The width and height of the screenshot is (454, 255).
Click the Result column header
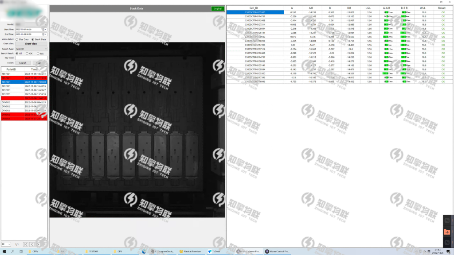(442, 8)
